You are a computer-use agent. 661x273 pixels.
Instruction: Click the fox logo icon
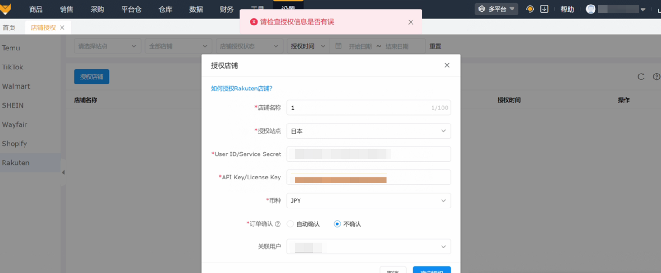[5, 9]
